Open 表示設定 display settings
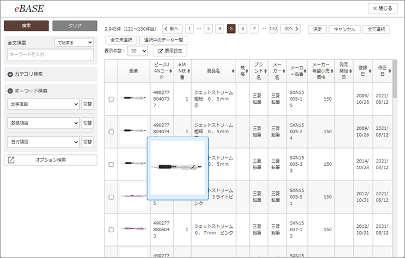Image resolution: width=405 pixels, height=258 pixels. tap(170, 51)
